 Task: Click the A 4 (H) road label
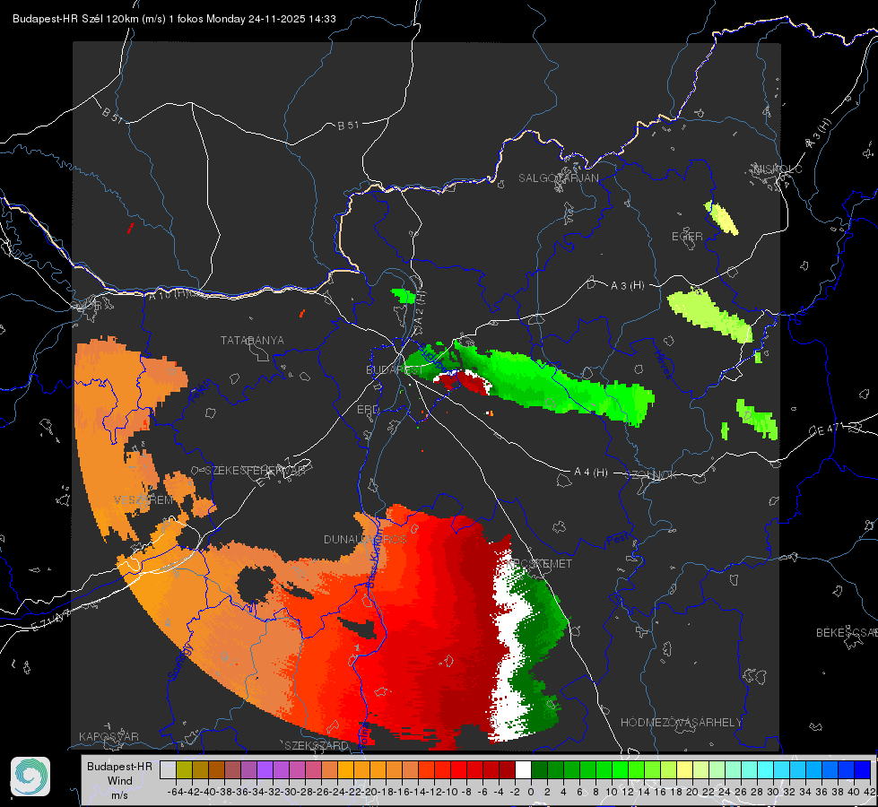591,473
